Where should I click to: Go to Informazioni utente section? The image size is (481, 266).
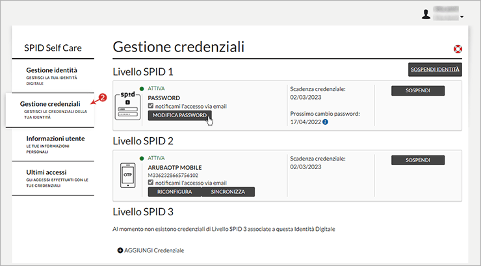[x=53, y=144]
